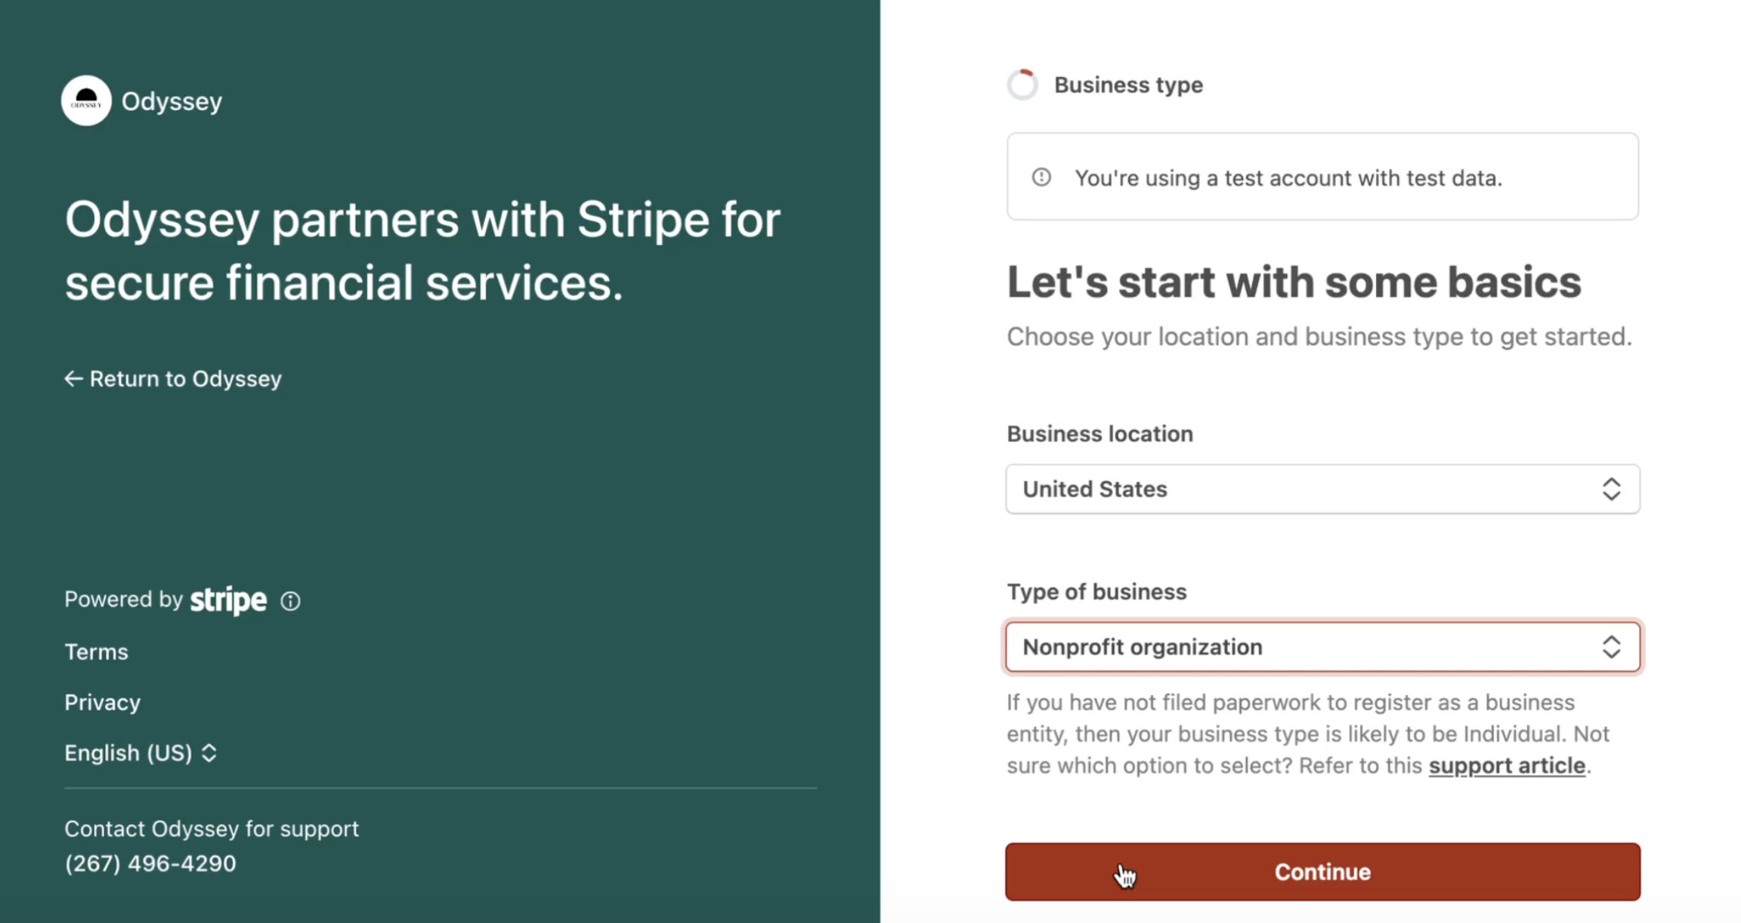This screenshot has width=1741, height=923.
Task: Click the Odyssey circular logo
Action: [x=86, y=100]
